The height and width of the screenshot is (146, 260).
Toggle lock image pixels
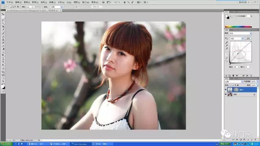[x=233, y=85]
